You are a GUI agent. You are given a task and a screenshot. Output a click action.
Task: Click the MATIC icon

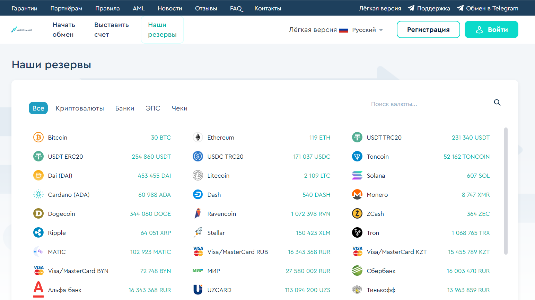[x=38, y=252]
